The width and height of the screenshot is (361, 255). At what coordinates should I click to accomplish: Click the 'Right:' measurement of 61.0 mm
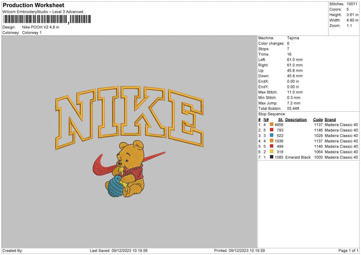[x=295, y=65]
